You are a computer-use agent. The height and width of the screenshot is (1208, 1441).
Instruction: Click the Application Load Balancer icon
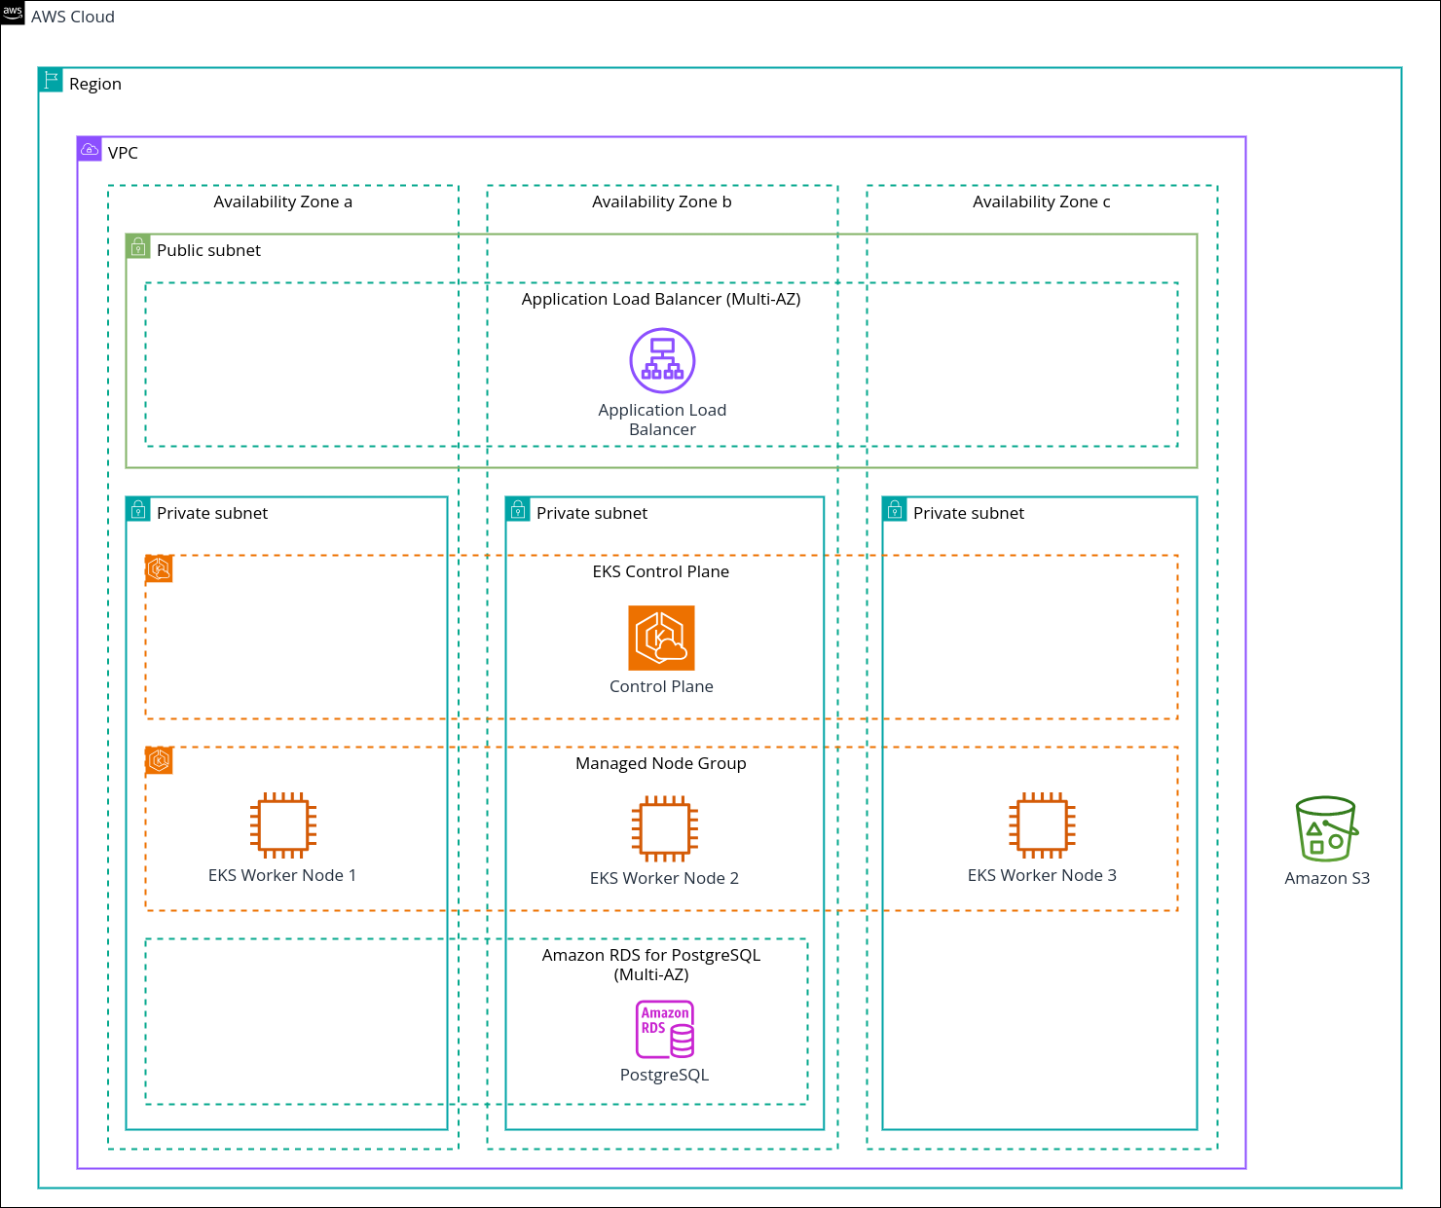pyautogui.click(x=662, y=360)
